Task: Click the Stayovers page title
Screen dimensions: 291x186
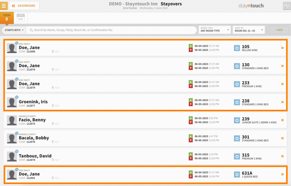Action: click(171, 4)
